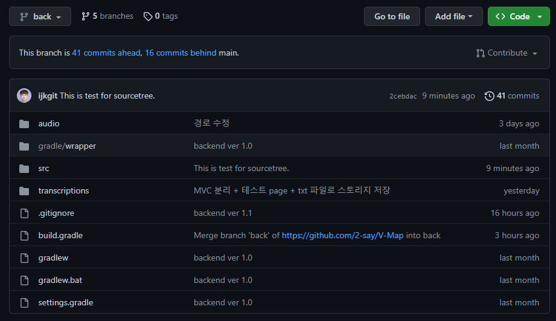The height and width of the screenshot is (321, 556).
Task: Open settings.gradle row's 'backend ver 1.0' commit
Action: pyautogui.click(x=223, y=302)
